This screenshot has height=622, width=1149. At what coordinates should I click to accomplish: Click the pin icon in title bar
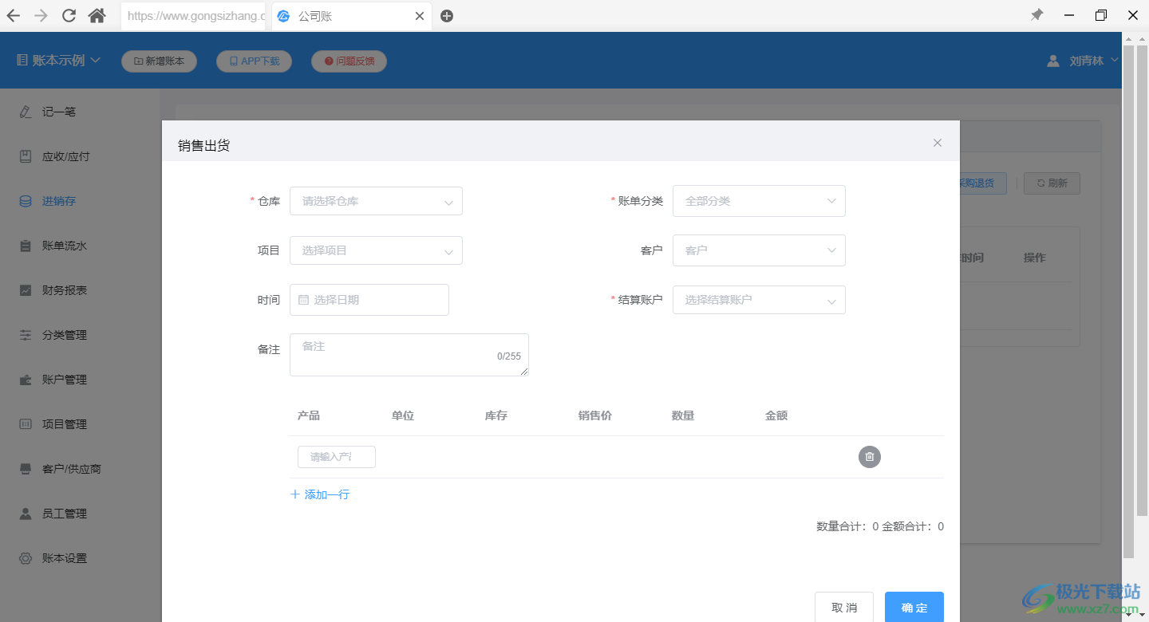[x=1036, y=15]
